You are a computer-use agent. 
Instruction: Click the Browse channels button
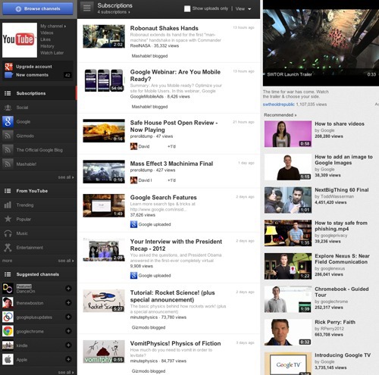pos(38,8)
